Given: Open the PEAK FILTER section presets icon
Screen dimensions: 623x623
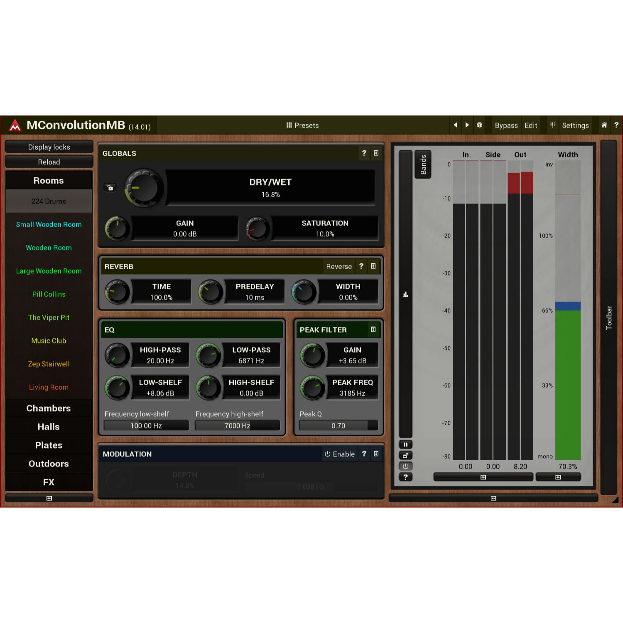Looking at the screenshot, I should pyautogui.click(x=373, y=329).
